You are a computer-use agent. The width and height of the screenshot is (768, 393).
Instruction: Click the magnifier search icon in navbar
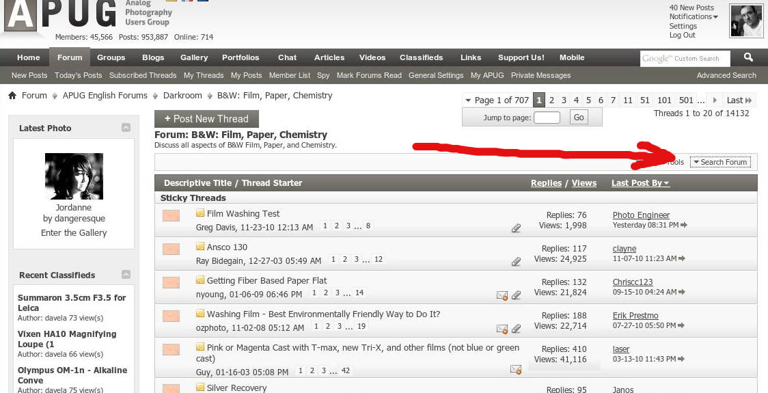click(748, 58)
